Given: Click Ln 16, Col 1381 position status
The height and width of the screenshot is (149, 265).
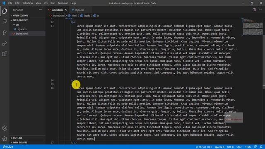Looking at the screenshot, I should [x=203, y=147].
